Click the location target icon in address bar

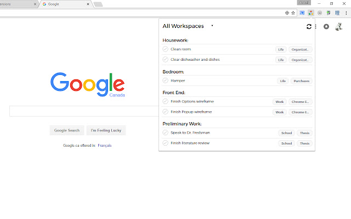[287, 13]
